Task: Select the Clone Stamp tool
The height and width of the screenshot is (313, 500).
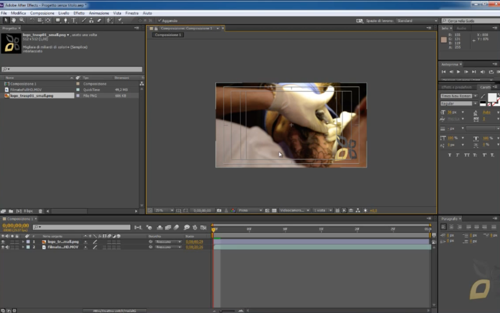Action: point(91,20)
